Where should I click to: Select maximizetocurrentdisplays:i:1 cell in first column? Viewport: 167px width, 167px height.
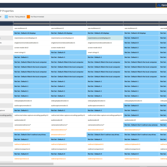[x=31, y=38]
